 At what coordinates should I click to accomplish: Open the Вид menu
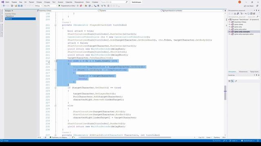point(21,2)
